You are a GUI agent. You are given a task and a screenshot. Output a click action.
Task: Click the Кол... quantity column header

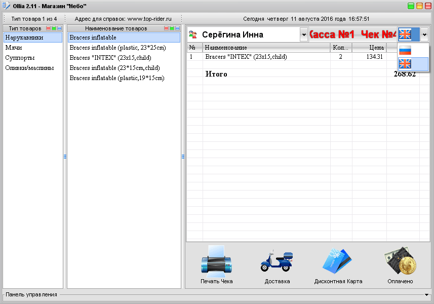point(341,48)
